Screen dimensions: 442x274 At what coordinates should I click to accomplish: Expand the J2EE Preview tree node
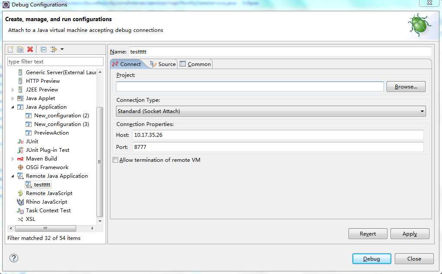click(x=13, y=90)
